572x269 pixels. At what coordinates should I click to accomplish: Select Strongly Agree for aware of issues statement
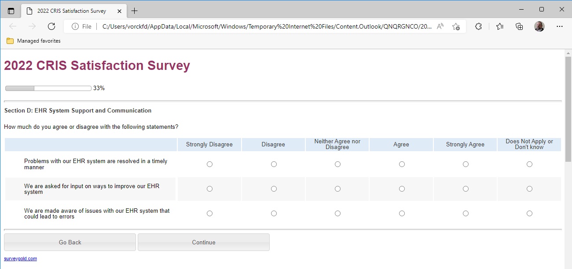click(466, 214)
